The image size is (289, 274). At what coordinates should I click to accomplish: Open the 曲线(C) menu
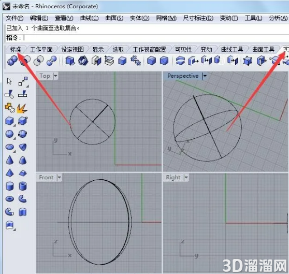click(90, 18)
